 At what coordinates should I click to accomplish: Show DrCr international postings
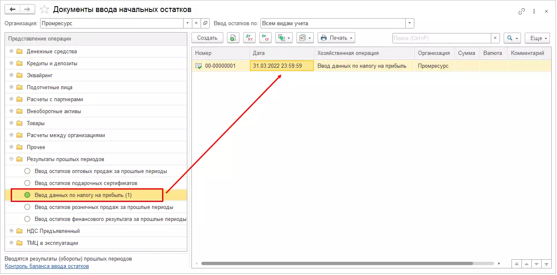[265, 38]
